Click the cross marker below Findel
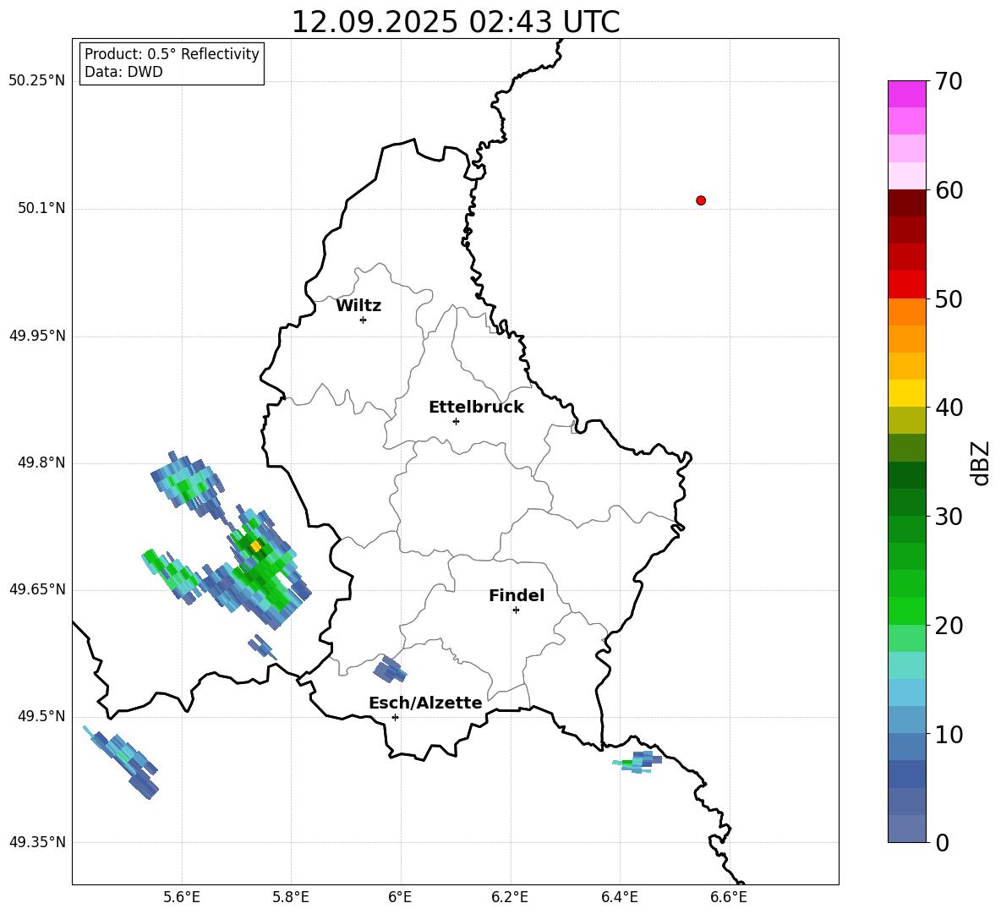This screenshot has height=914, width=1001. click(516, 610)
